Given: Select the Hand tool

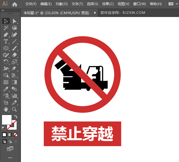Looking at the screenshot, I should 6,109.
